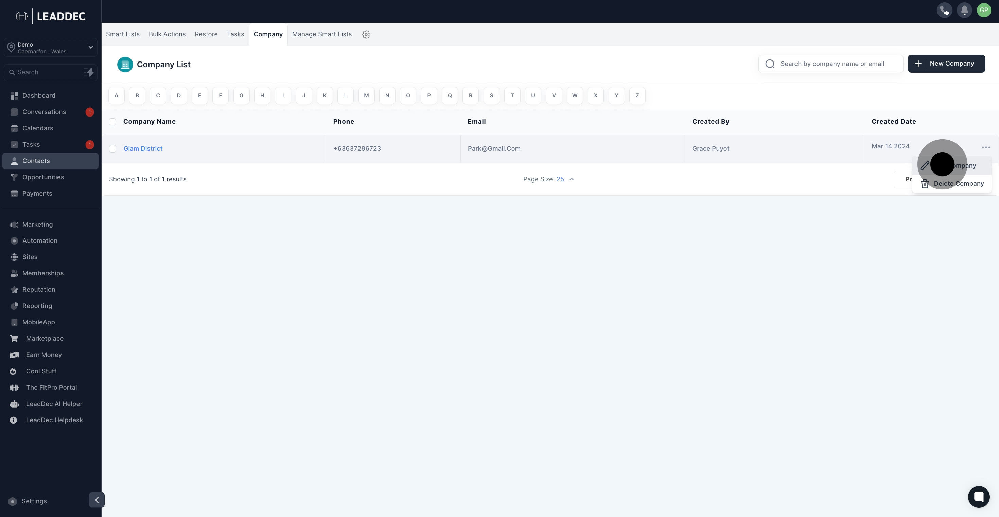Image resolution: width=999 pixels, height=517 pixels.
Task: Open Glam District row three-dots menu
Action: point(986,147)
